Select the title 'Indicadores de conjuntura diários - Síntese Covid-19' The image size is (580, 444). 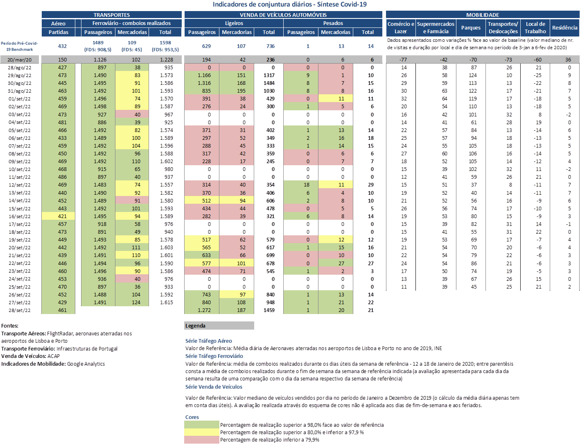click(289, 5)
